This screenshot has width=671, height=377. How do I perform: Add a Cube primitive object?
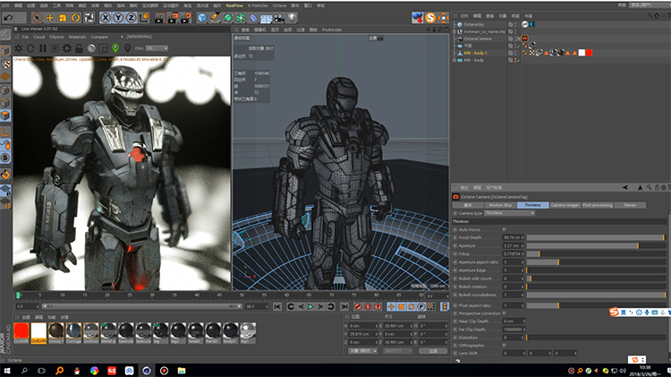point(202,18)
